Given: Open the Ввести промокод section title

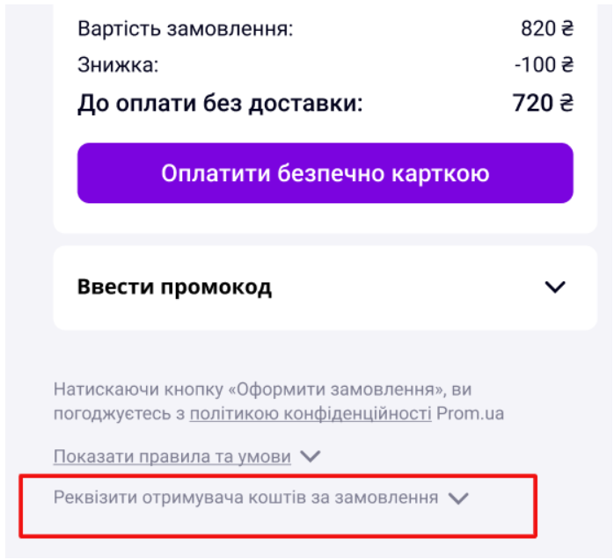Looking at the screenshot, I should (174, 287).
